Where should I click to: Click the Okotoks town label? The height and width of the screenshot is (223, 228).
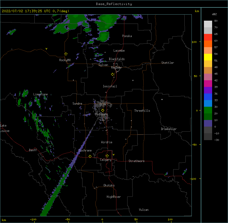109,185
